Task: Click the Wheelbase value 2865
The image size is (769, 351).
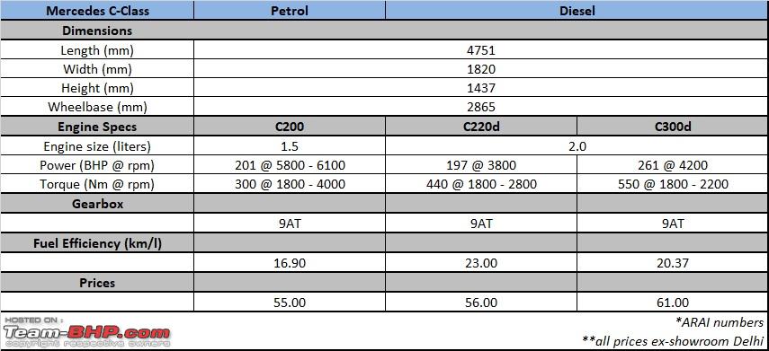Action: click(x=481, y=107)
